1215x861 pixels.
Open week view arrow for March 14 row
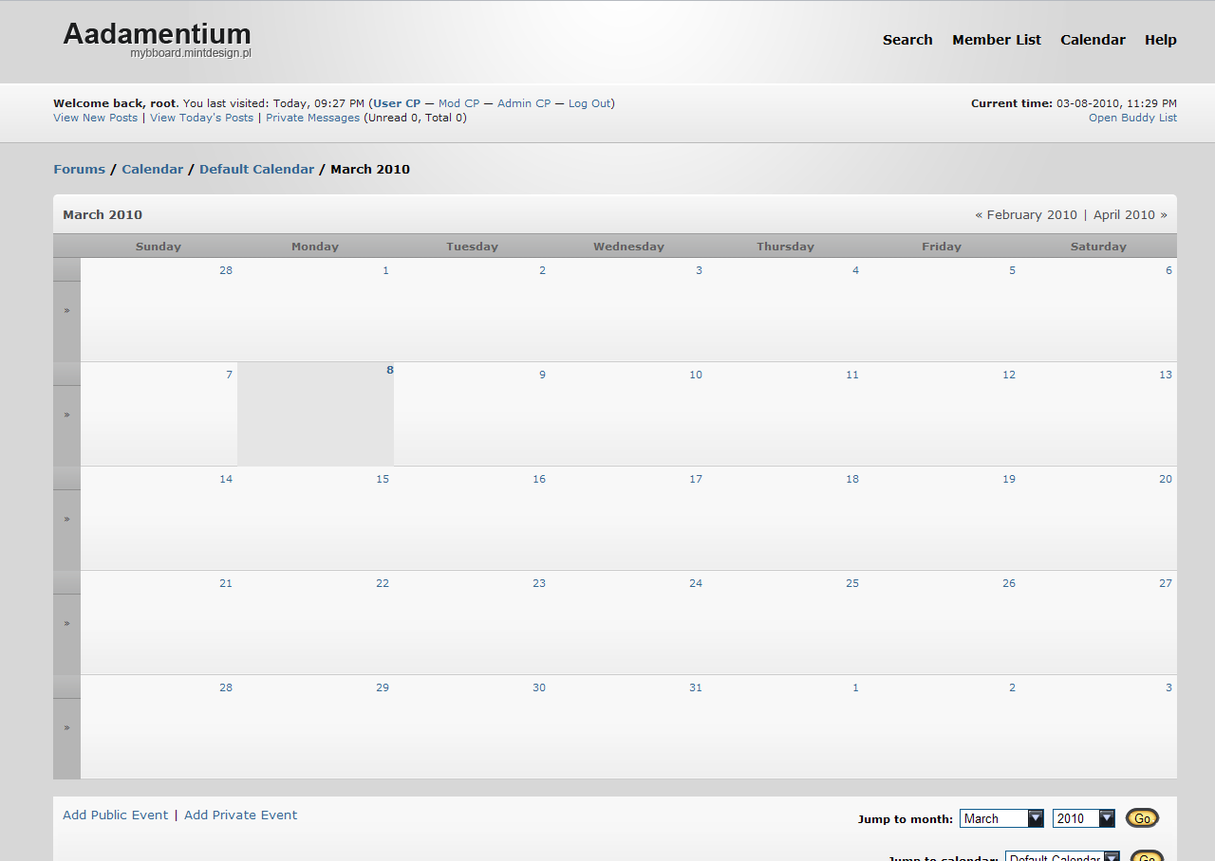pos(66,519)
